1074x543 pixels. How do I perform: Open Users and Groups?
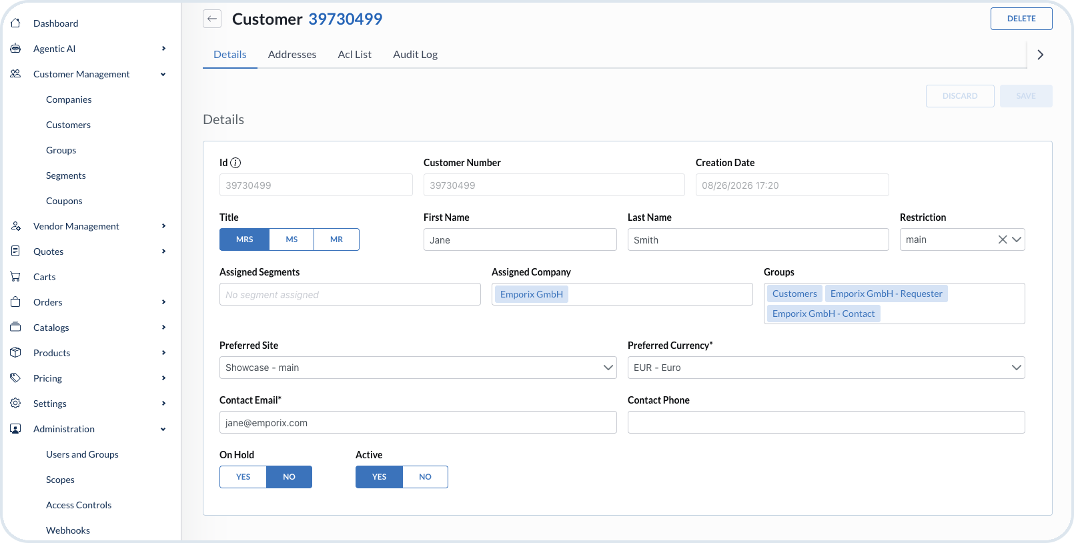click(x=82, y=454)
